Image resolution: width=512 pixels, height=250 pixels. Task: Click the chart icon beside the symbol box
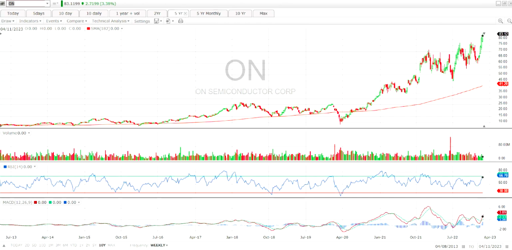pyautogui.click(x=3, y=4)
